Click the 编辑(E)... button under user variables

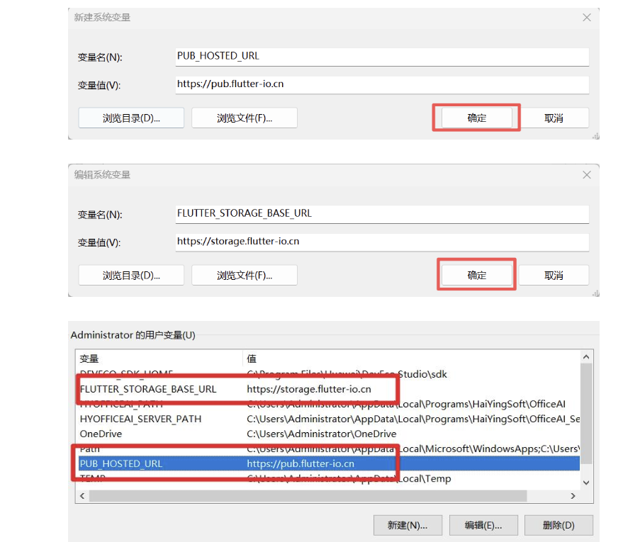[483, 525]
